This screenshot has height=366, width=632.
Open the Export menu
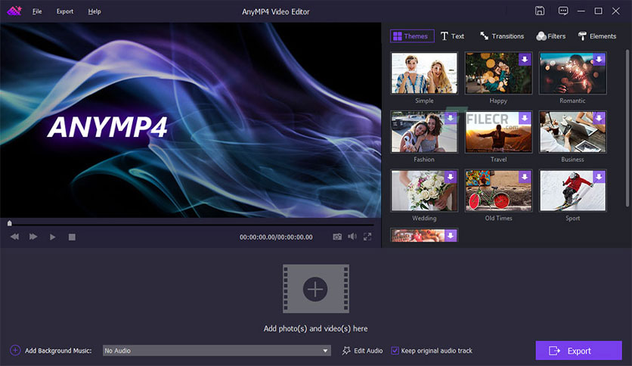(x=65, y=11)
